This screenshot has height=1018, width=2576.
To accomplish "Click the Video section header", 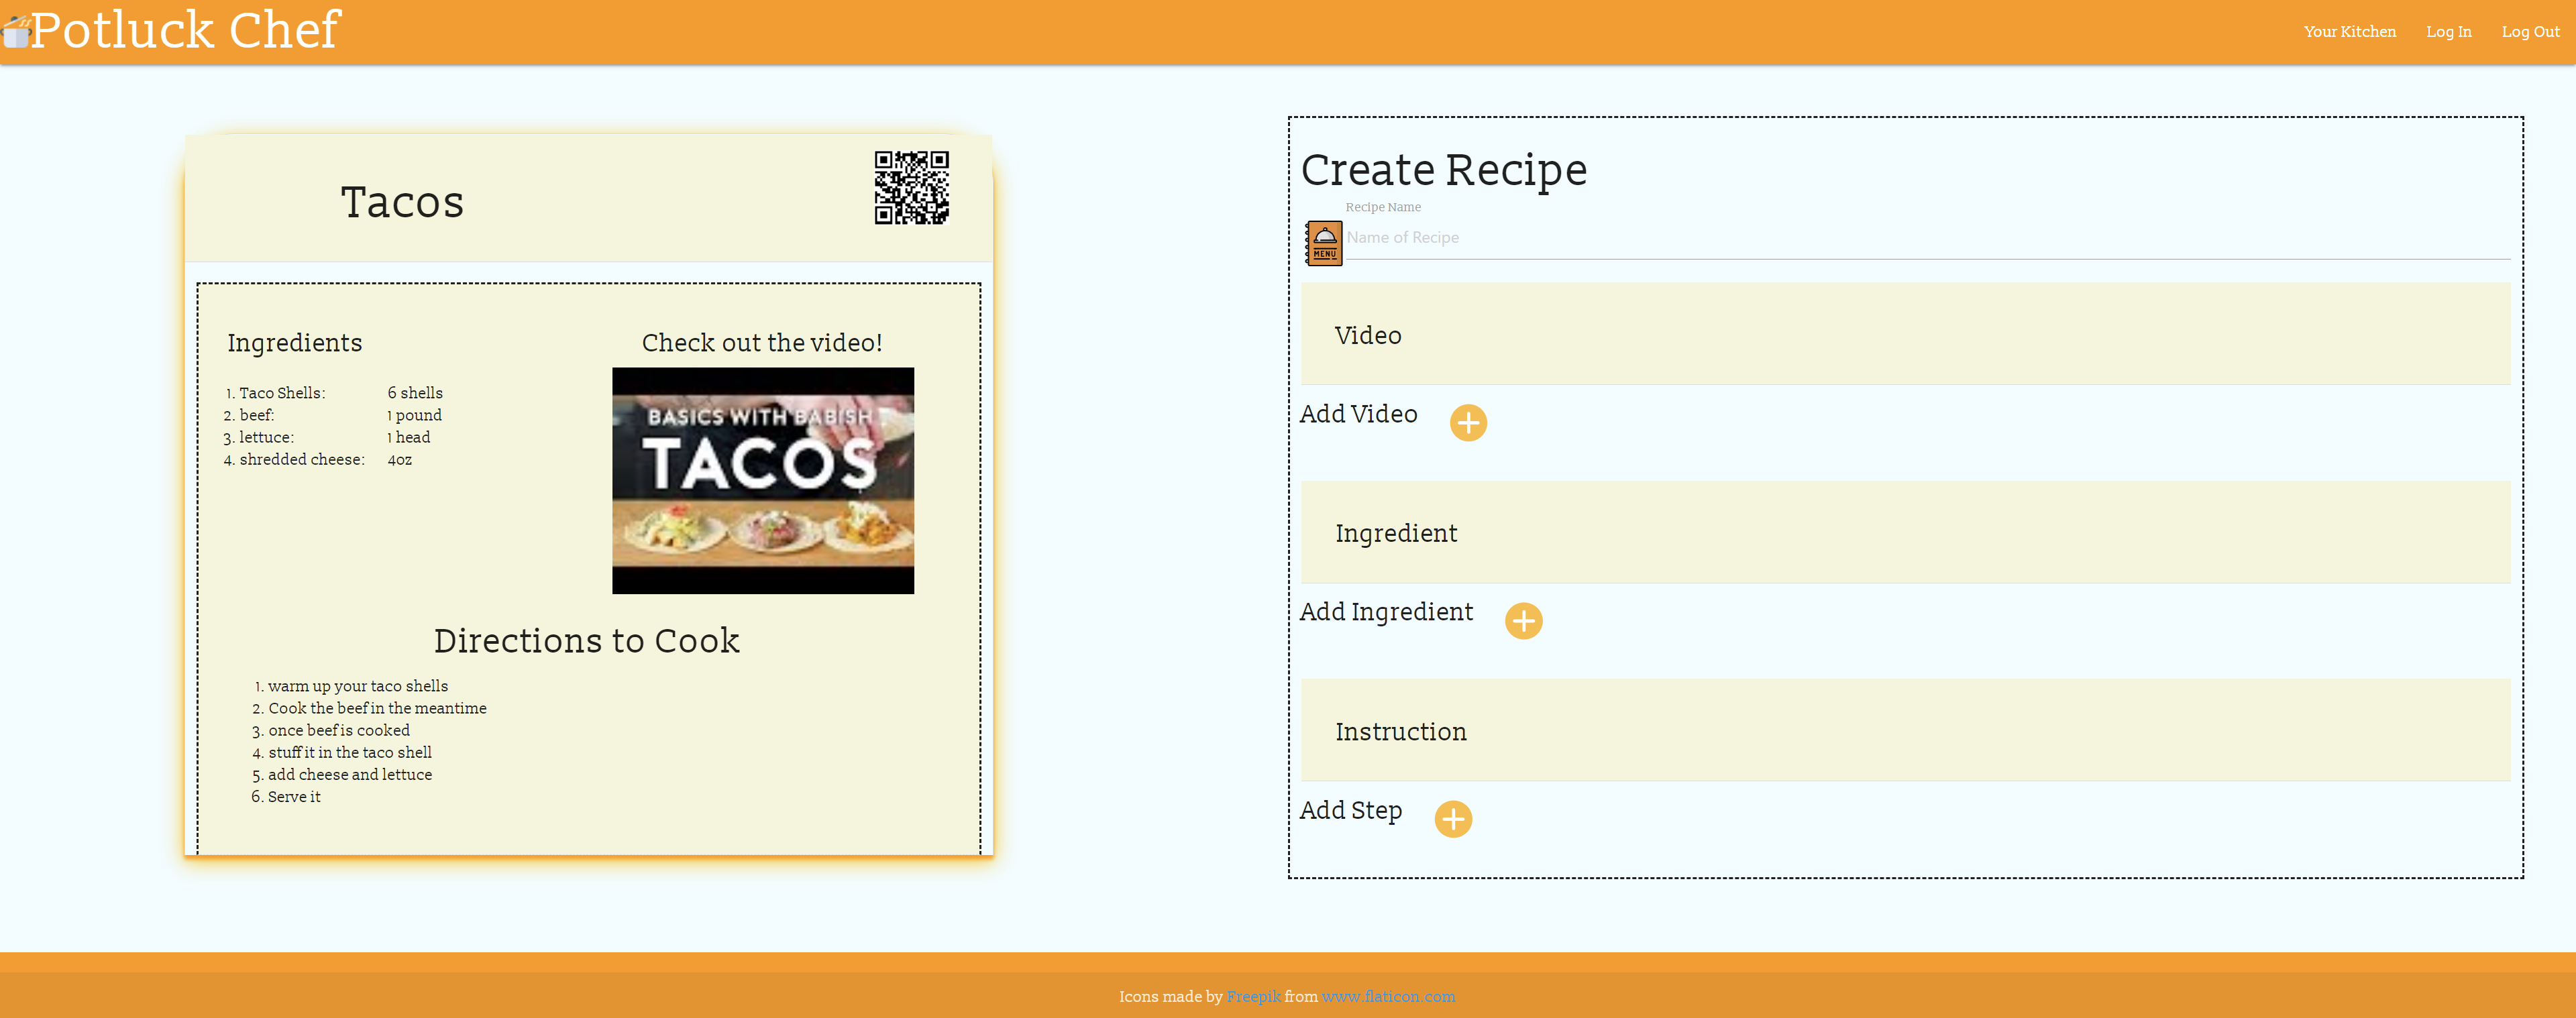I will tap(1905, 334).
